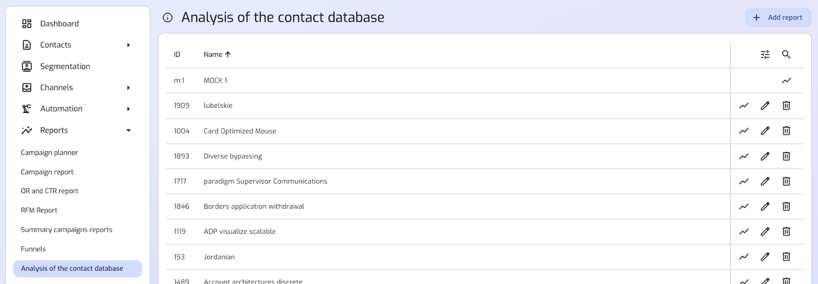Expand the Contacts submenu arrow
The image size is (818, 284).
click(x=128, y=45)
